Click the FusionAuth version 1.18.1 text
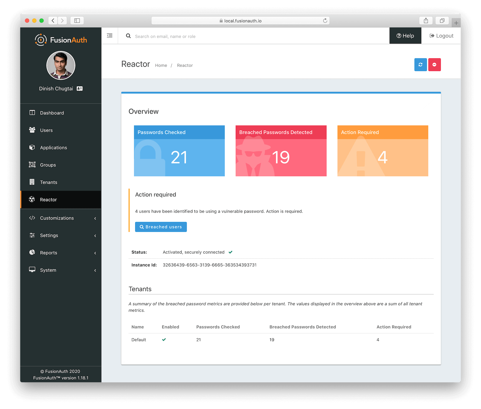Viewport: 481px width, 409px height. tap(61, 378)
